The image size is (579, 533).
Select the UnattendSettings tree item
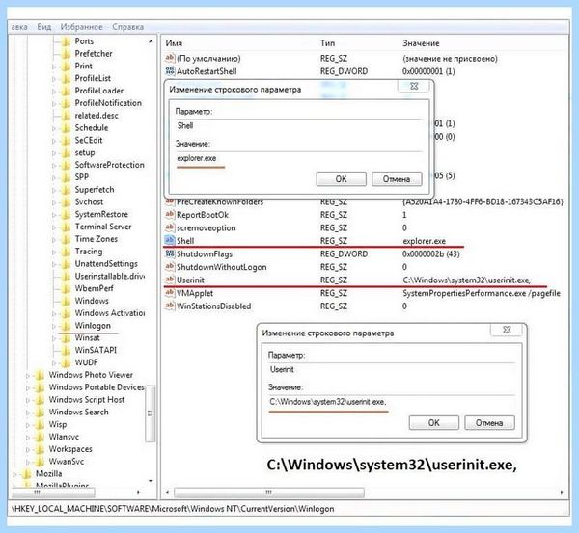coord(106,264)
